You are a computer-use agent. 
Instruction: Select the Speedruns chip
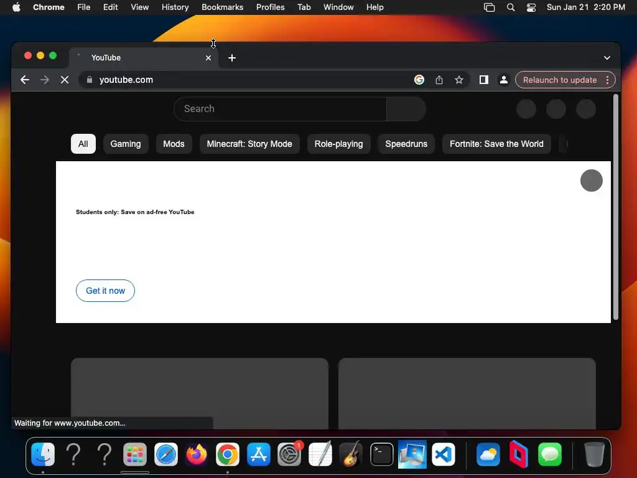(x=406, y=144)
